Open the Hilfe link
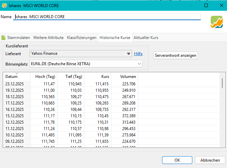227x168 pixels. click(138, 54)
